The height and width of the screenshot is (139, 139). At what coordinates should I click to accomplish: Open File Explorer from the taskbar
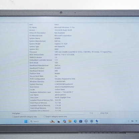tap(70, 121)
